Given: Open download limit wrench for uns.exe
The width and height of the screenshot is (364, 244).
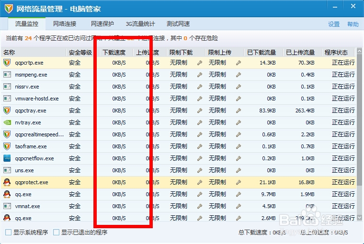Looking at the screenshot, I should (x=200, y=170).
